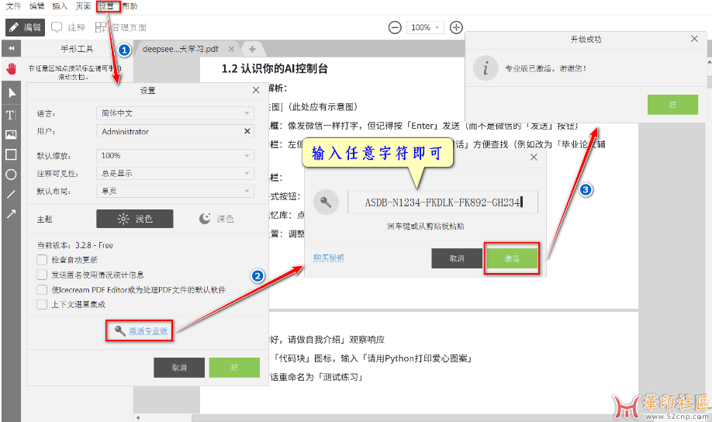Image resolution: width=712 pixels, height=422 pixels.
Task: Select the Hand pan tool
Action: point(11,69)
